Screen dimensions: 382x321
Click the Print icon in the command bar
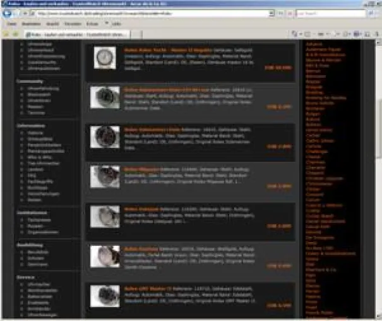click(321, 34)
